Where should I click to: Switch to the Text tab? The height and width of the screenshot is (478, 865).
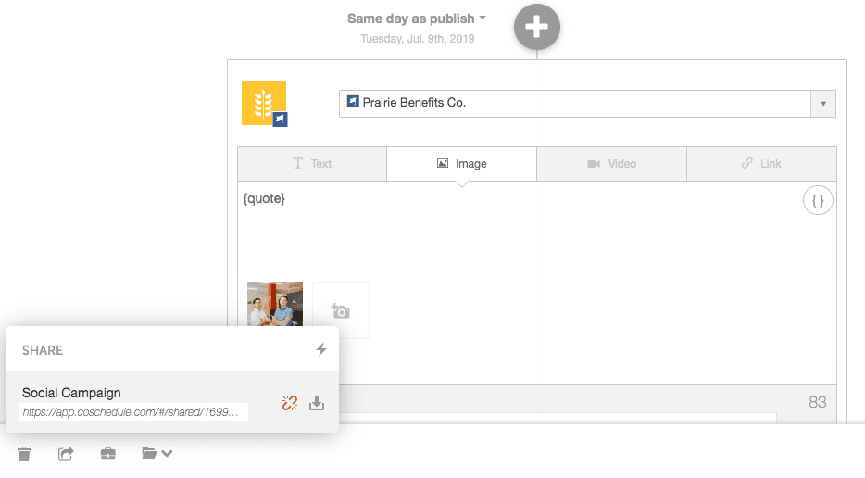pyautogui.click(x=312, y=164)
